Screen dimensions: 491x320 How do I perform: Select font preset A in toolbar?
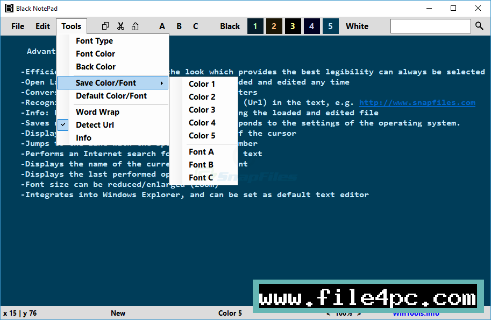click(162, 26)
